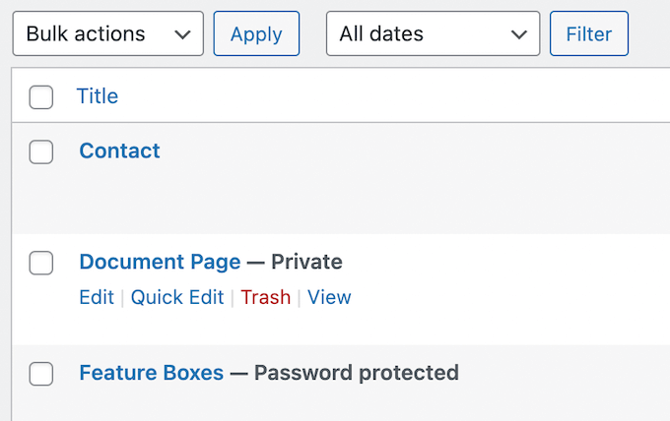Click View under Document Page
Image resolution: width=670 pixels, height=421 pixels.
(329, 297)
